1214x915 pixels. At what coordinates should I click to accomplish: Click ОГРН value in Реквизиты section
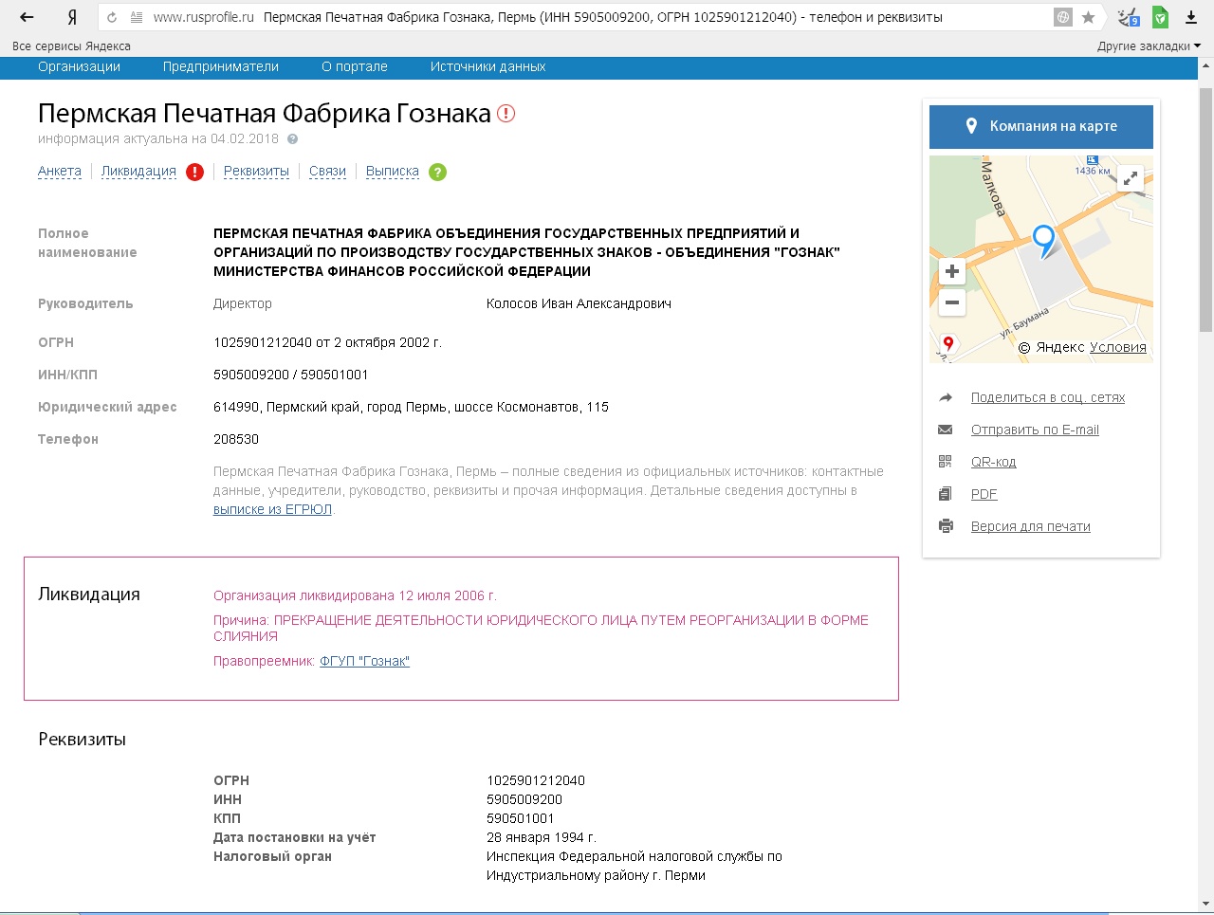[x=536, y=780]
